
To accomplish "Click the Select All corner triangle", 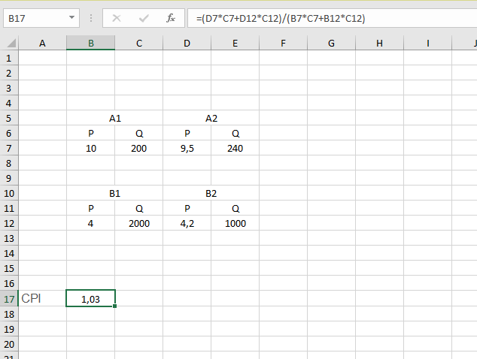I will tap(9, 44).
